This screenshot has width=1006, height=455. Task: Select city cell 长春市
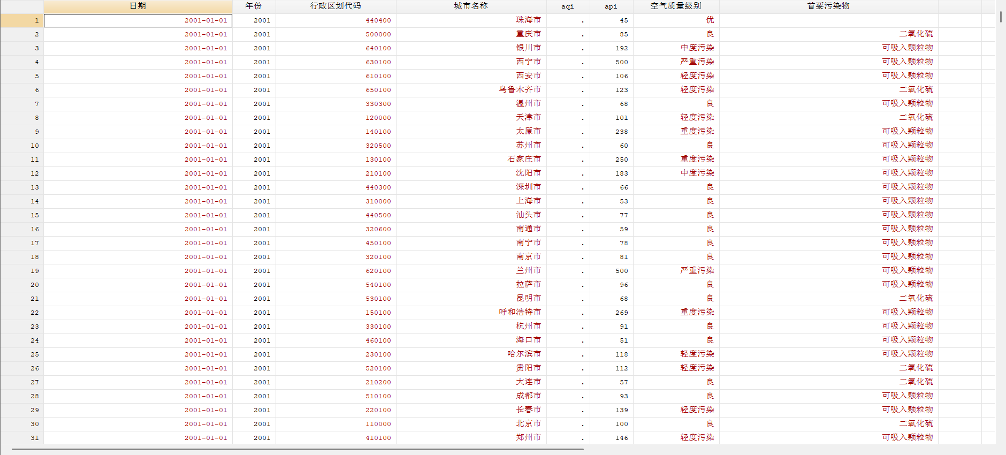[x=471, y=410]
